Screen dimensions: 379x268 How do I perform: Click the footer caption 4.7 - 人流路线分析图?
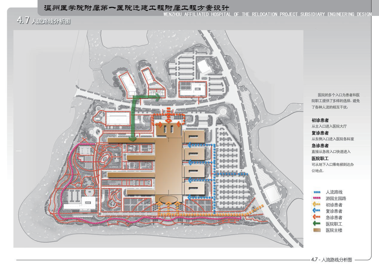click(332, 260)
